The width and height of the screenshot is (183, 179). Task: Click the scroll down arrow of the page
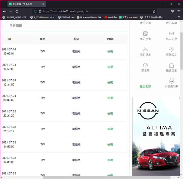(181, 175)
